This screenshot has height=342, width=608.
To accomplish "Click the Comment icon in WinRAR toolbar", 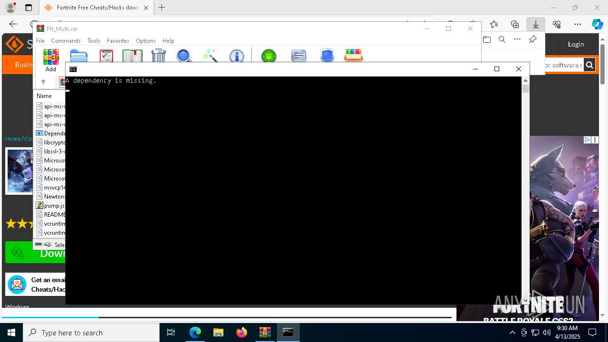I will (x=299, y=56).
